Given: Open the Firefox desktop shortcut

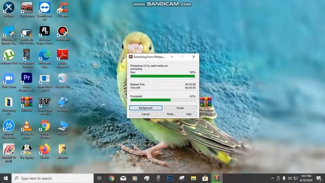Looking at the screenshot, I should [x=45, y=151].
